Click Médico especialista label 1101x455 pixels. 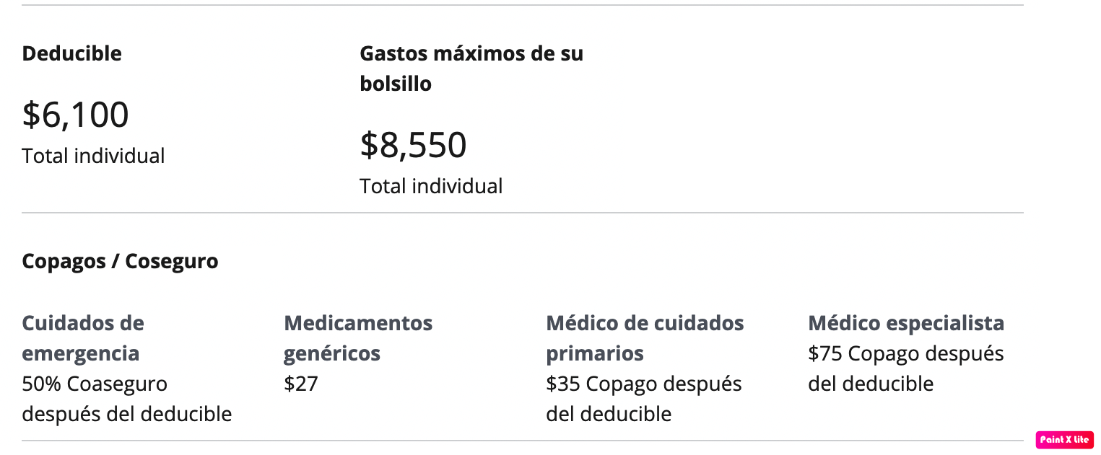tap(906, 323)
